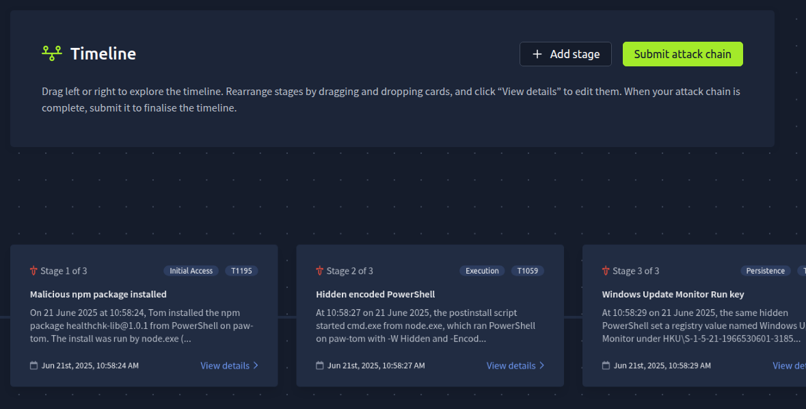Click the 10:58:29 AM timestamp
This screenshot has width=806, height=409.
pos(662,365)
